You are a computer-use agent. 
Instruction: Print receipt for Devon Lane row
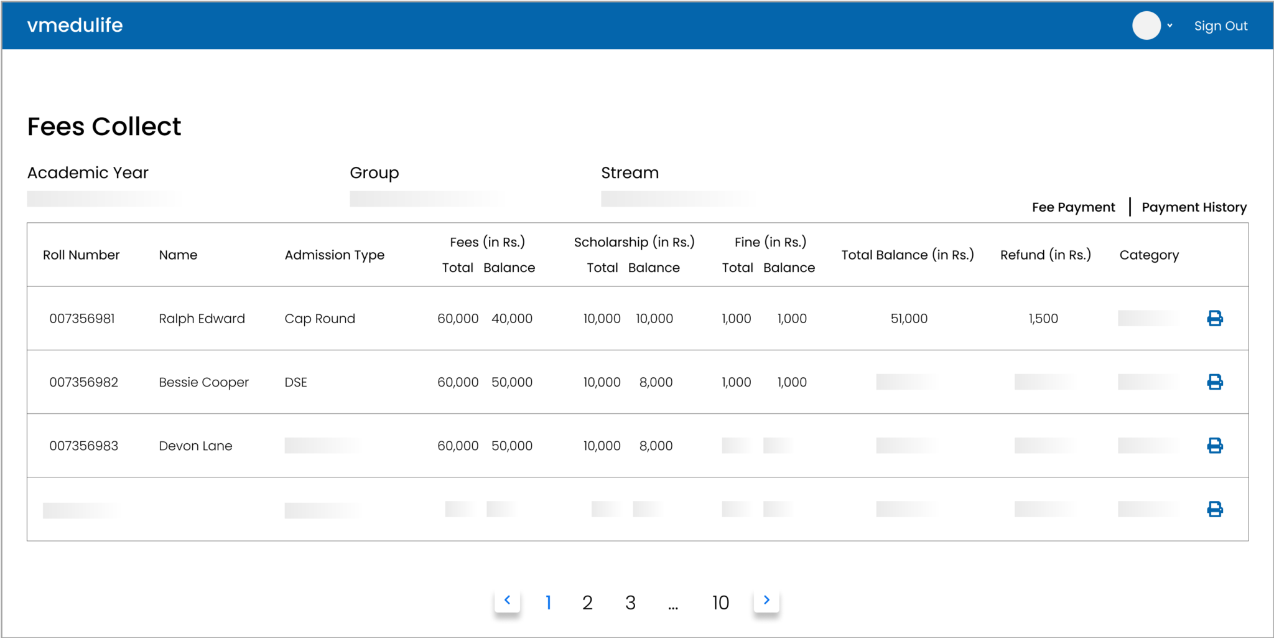1214,446
